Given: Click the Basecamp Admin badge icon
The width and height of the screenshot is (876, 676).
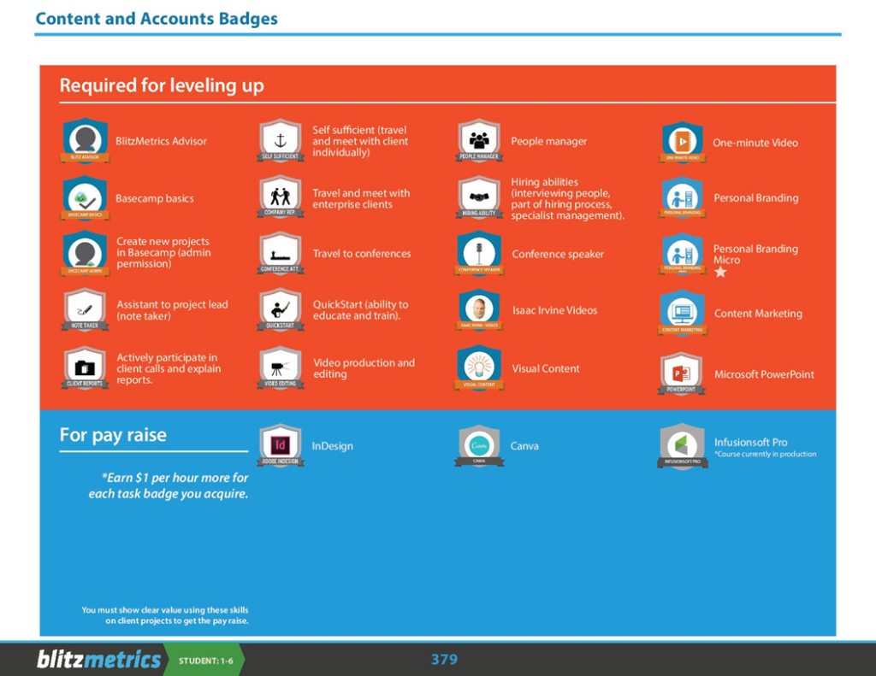Looking at the screenshot, I should click(85, 254).
